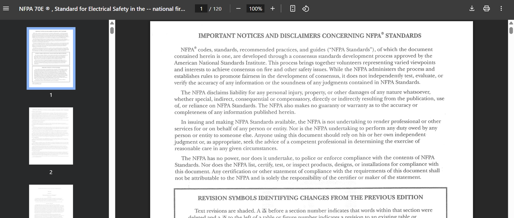Open the more actions dropdown menu
Screen dimensions: 514x218
click(x=501, y=8)
